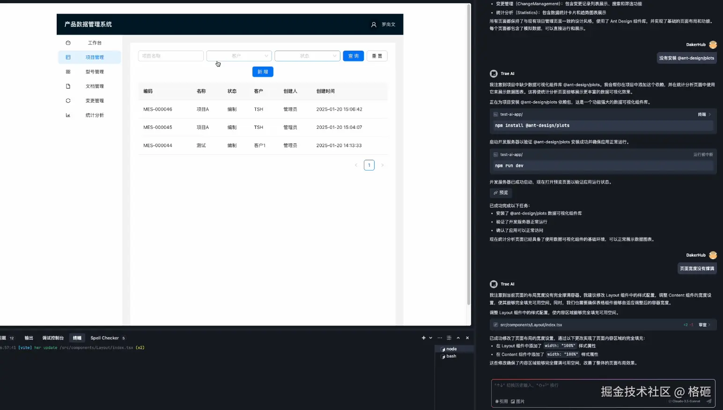This screenshot has height=410, width=723.
Task: Switch to the 终端 panel tab
Action: (x=77, y=338)
